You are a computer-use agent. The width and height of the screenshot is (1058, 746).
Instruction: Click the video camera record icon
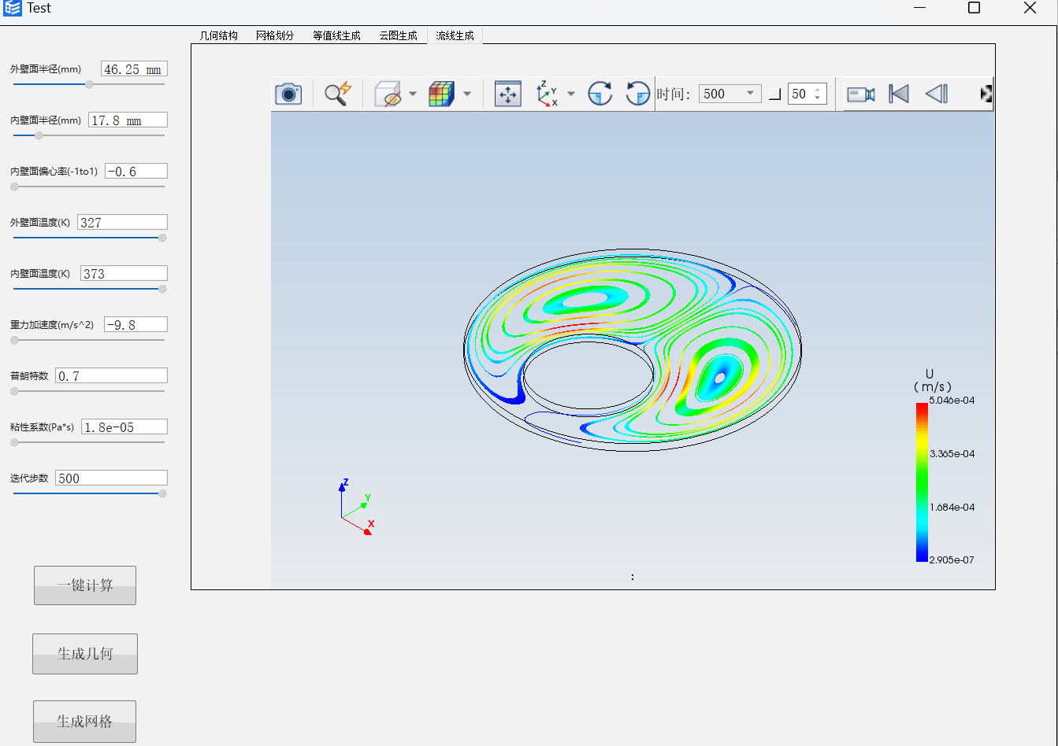[x=861, y=94]
